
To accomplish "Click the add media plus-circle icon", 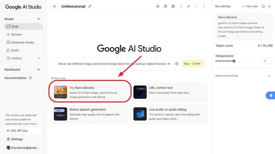I will tap(177, 64).
